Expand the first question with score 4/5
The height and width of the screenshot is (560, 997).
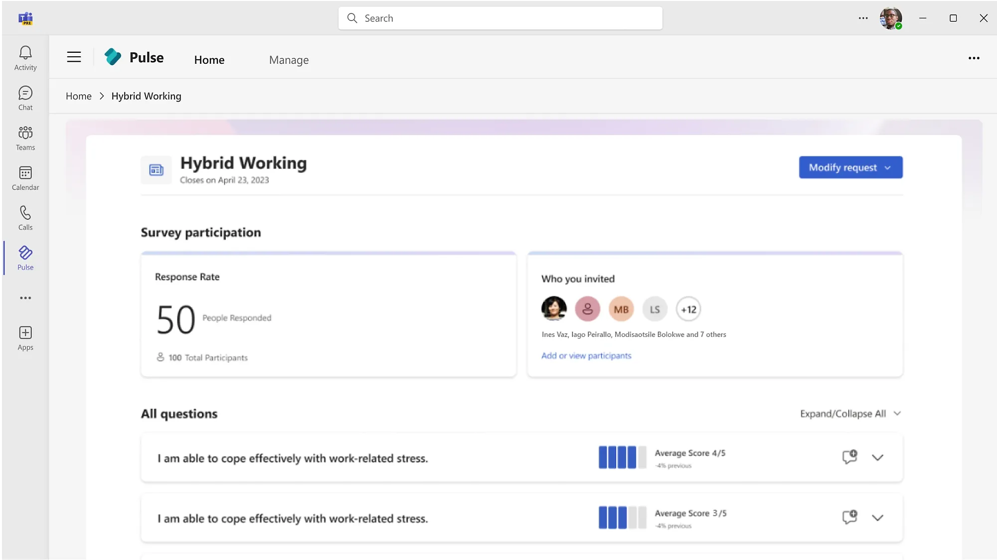tap(877, 457)
